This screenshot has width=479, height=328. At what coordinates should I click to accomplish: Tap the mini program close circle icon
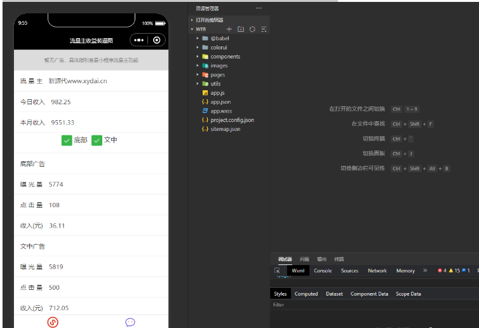(x=157, y=40)
